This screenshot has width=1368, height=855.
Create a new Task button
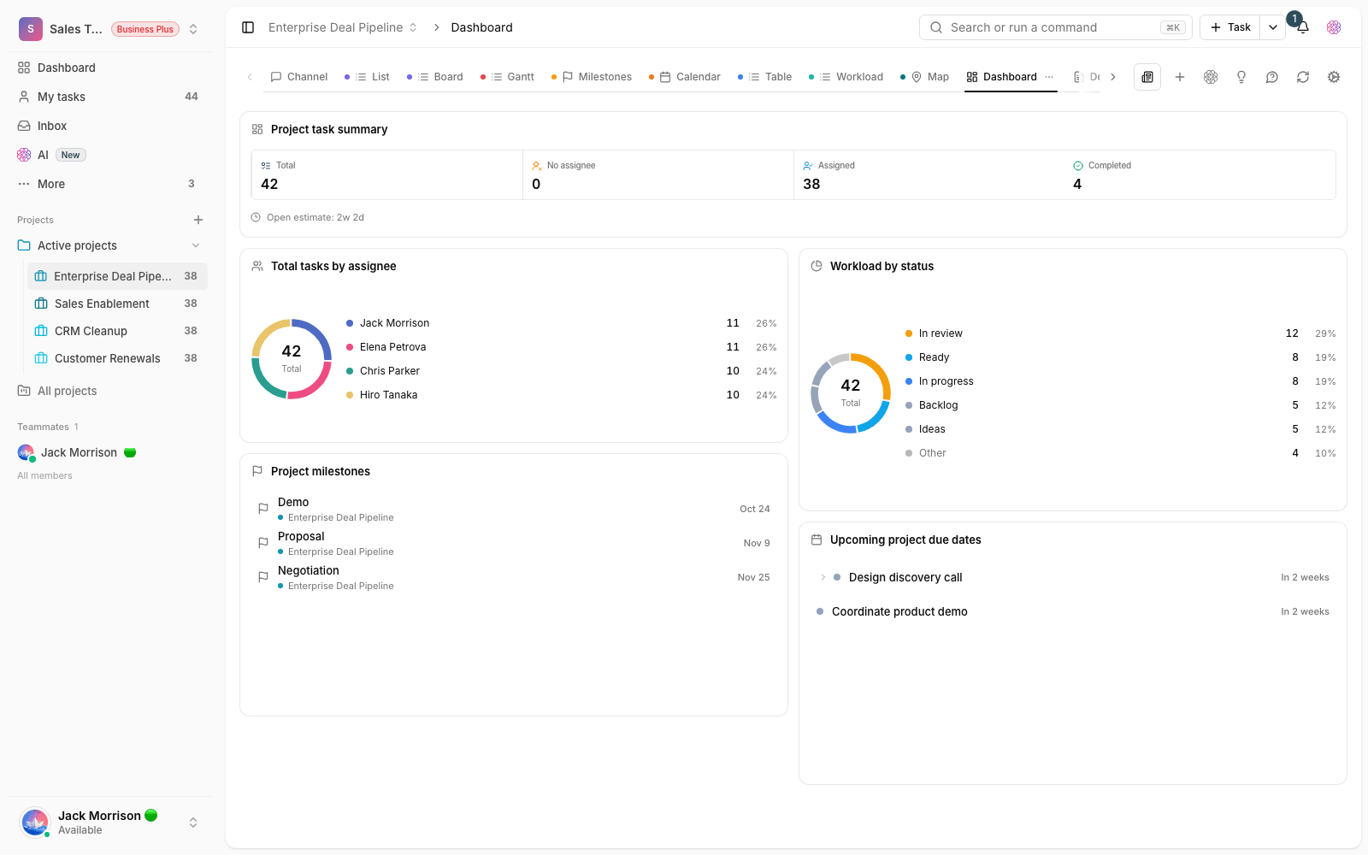pyautogui.click(x=1230, y=27)
